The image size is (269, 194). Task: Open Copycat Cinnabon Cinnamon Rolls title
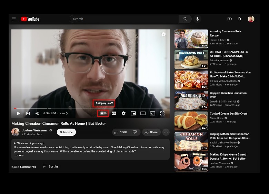click(x=228, y=95)
